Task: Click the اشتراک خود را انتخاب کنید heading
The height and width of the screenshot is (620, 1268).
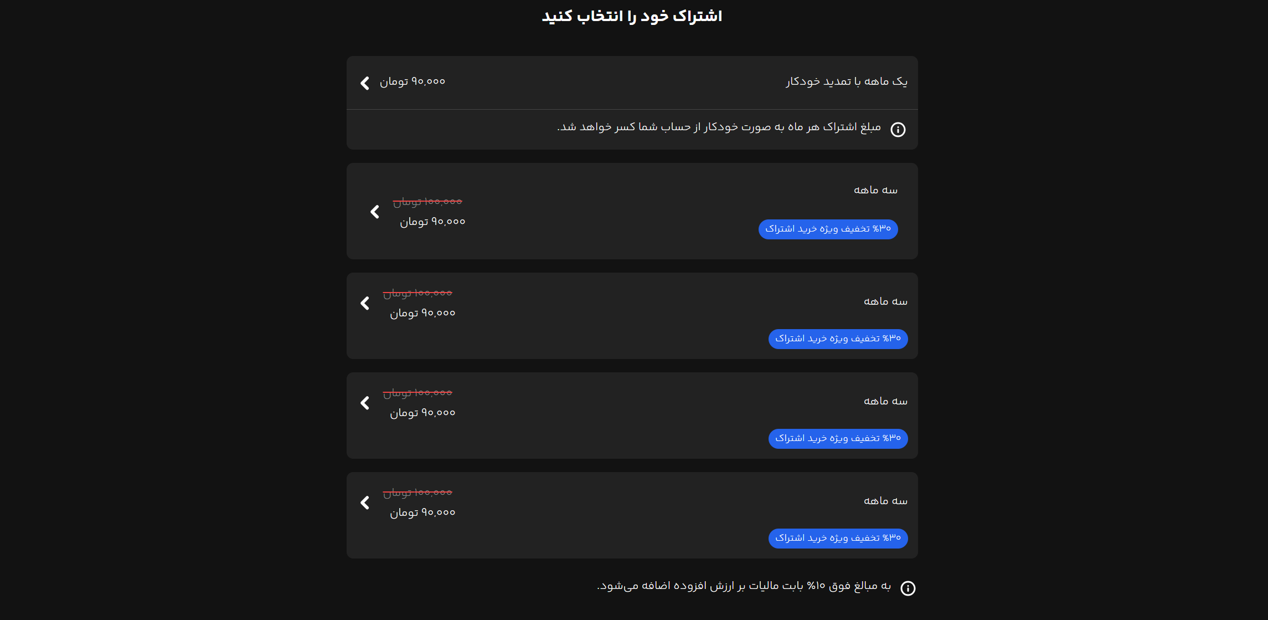Action: pos(632,16)
